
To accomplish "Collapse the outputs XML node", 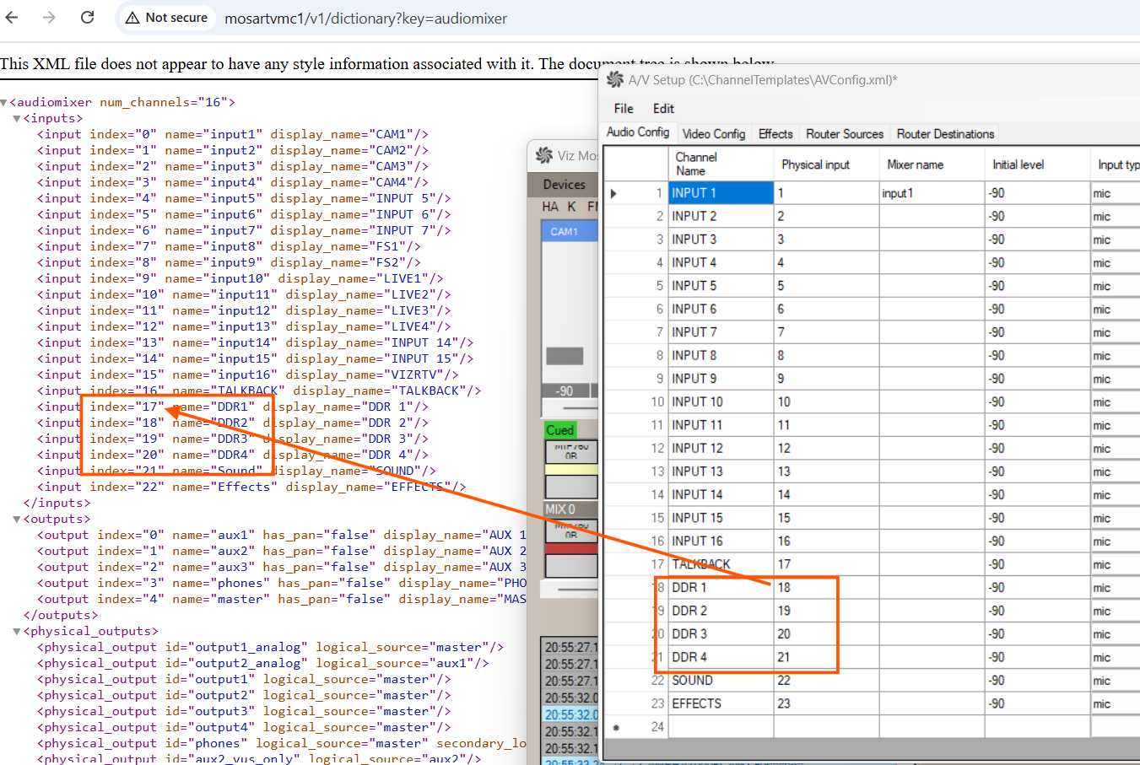I will click(17, 520).
